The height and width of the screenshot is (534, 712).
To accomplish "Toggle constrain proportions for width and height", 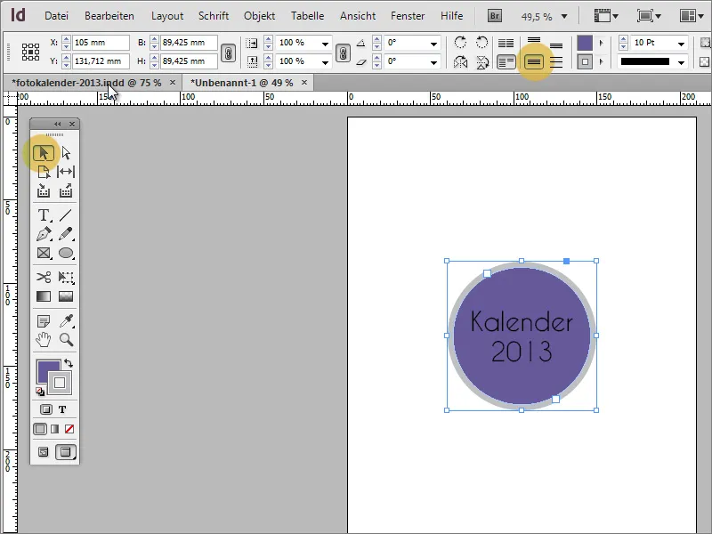I will tap(228, 53).
